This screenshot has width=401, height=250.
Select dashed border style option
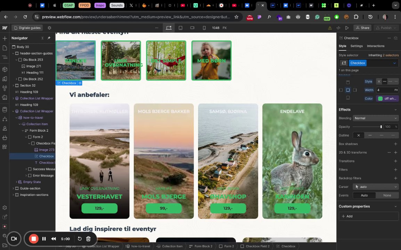[x=390, y=82]
